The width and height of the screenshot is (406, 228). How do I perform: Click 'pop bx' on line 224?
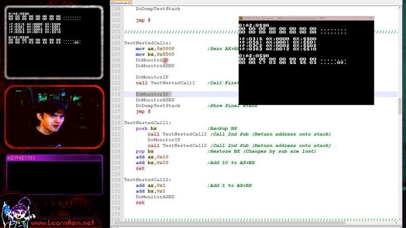click(x=145, y=151)
